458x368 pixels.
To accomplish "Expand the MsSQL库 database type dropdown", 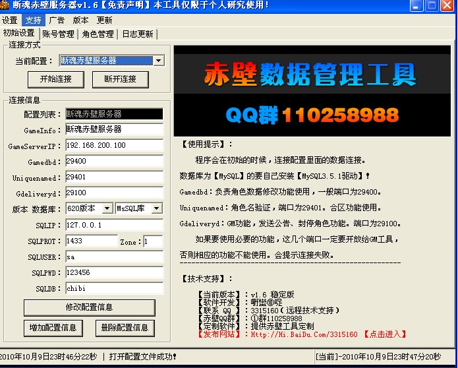I will tap(156, 208).
